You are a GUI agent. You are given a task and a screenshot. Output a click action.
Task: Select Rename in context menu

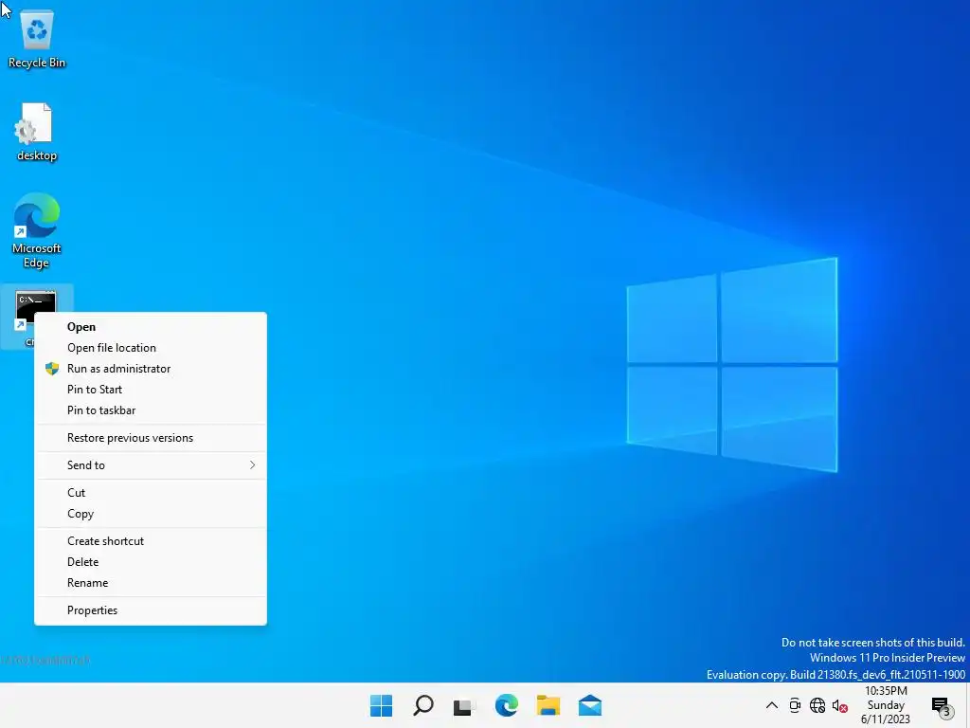click(x=151, y=583)
